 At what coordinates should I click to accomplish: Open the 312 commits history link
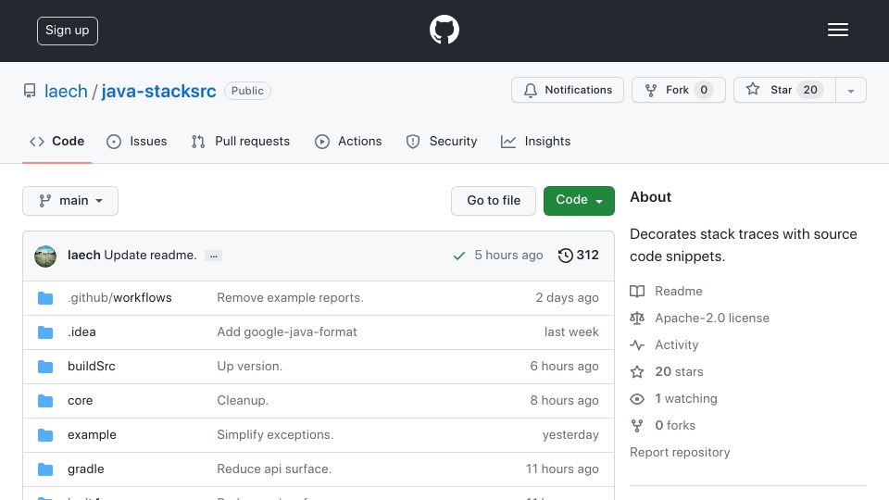[578, 256]
